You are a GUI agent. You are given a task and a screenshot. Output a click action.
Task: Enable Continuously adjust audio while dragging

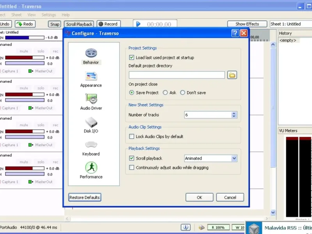[x=131, y=168]
